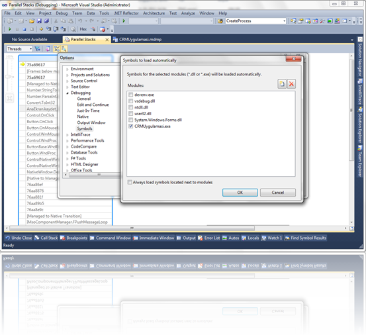The height and width of the screenshot is (335, 366).
Task: Toggle Hex display button
Action: pos(83,29)
